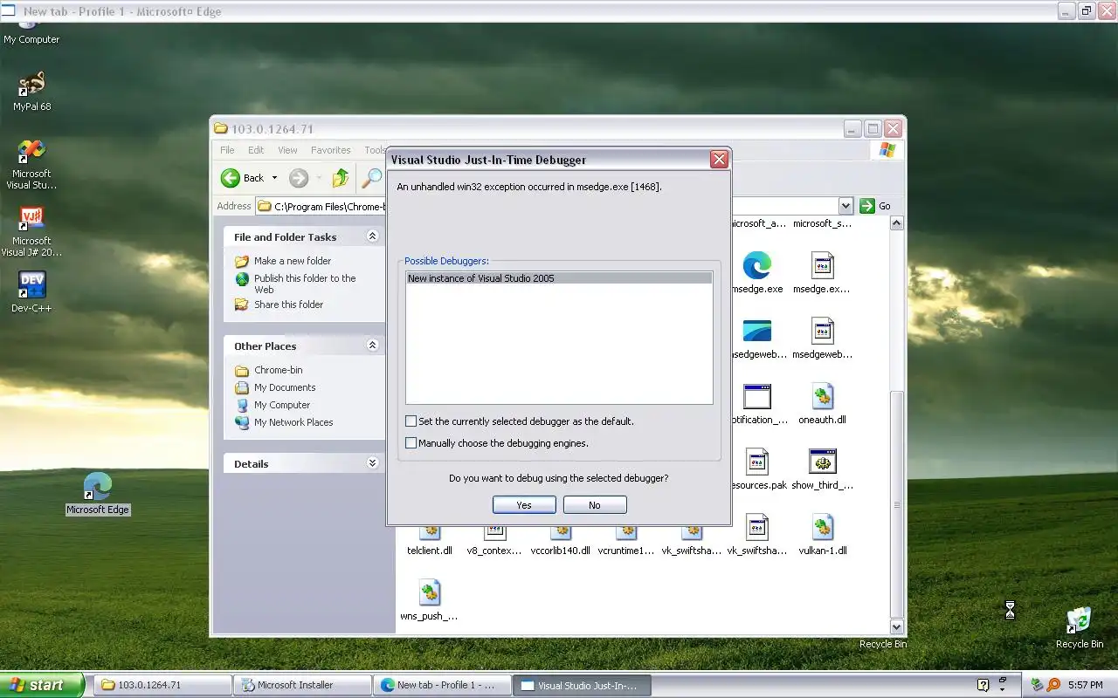Expand the Details panel

tap(372, 463)
